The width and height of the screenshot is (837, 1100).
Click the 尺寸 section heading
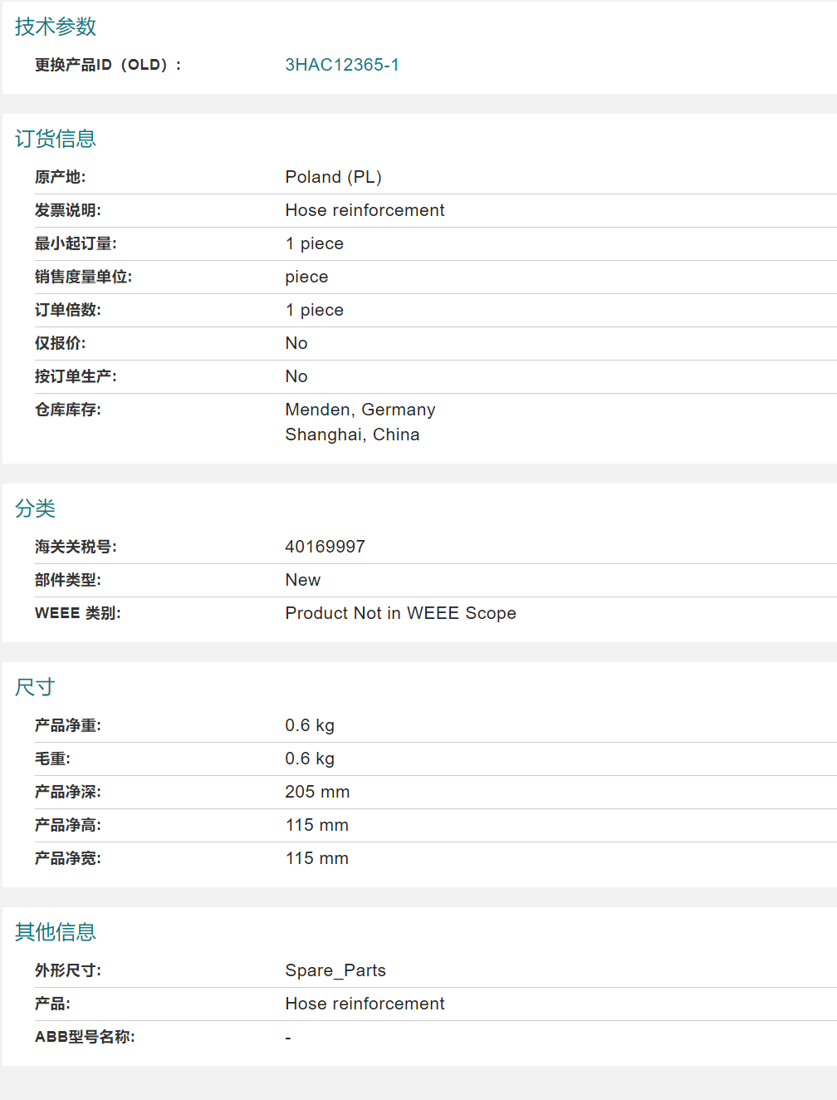coord(36,687)
